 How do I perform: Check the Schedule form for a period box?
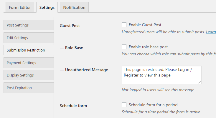coord(124,105)
